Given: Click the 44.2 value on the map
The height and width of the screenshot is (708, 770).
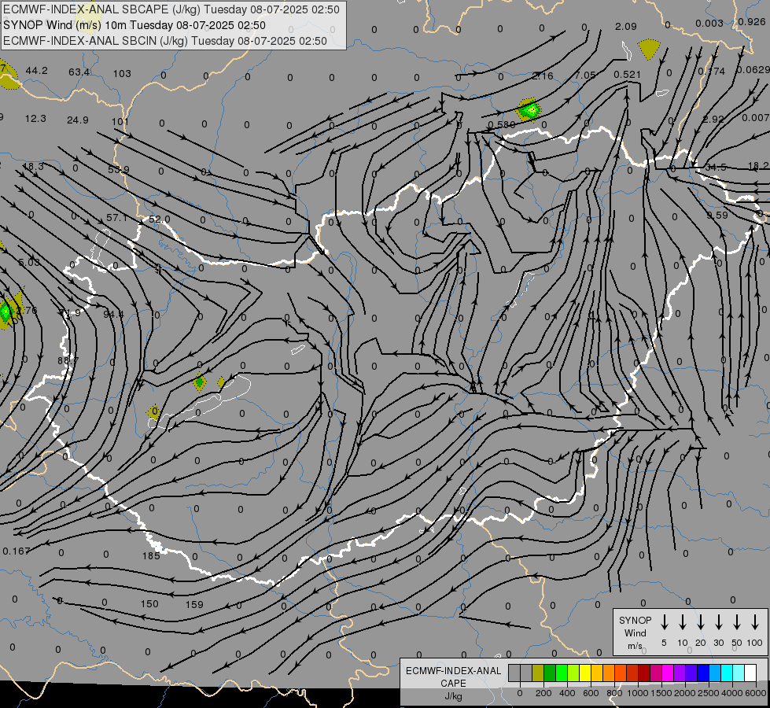Looking at the screenshot, I should (x=36, y=71).
